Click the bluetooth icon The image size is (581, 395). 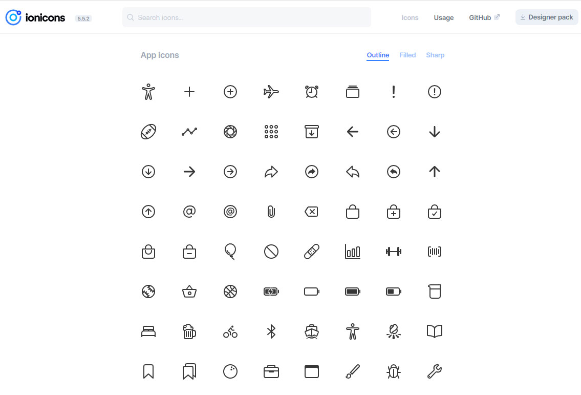pyautogui.click(x=271, y=331)
